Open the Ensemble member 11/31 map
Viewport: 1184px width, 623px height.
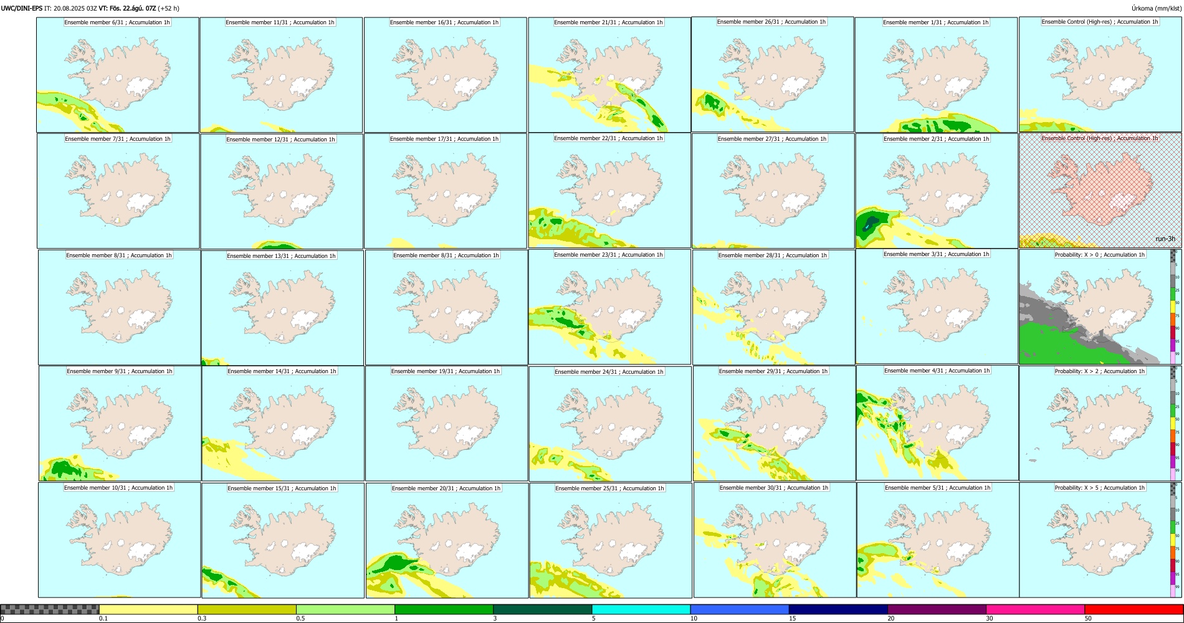281,74
